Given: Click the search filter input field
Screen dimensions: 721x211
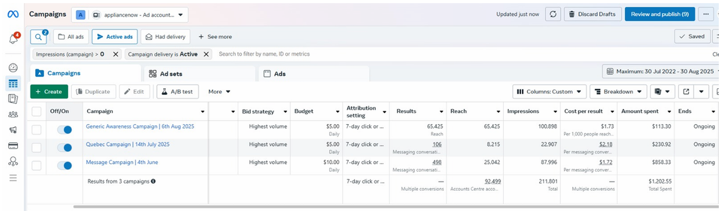Looking at the screenshot, I should point(460,54).
